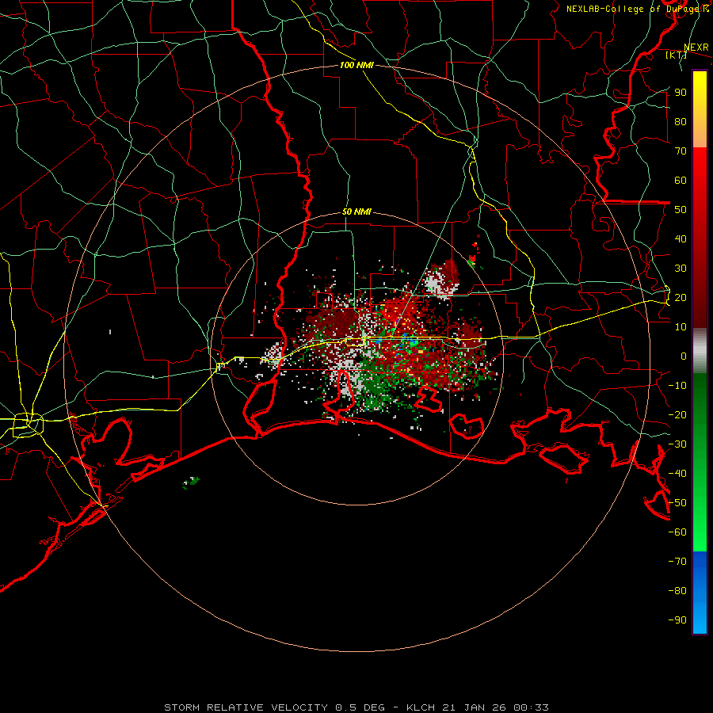Screen dimensions: 713x713
Task: Click the "-10" value on the velocity scale
Action: 677,386
